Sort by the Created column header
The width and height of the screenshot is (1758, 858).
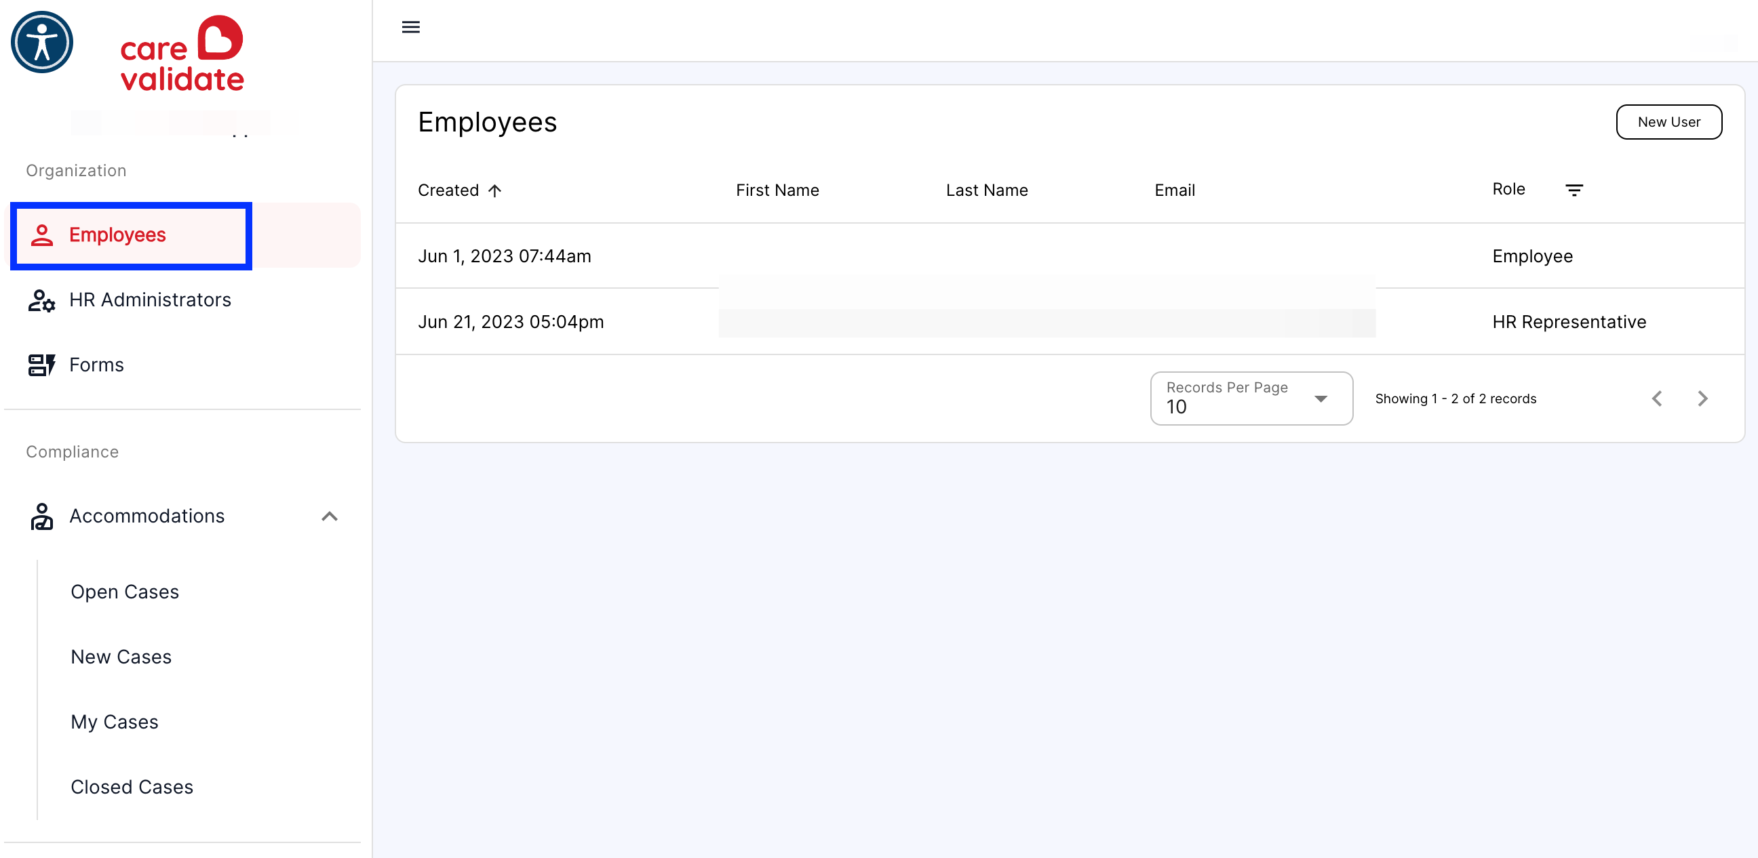448,190
